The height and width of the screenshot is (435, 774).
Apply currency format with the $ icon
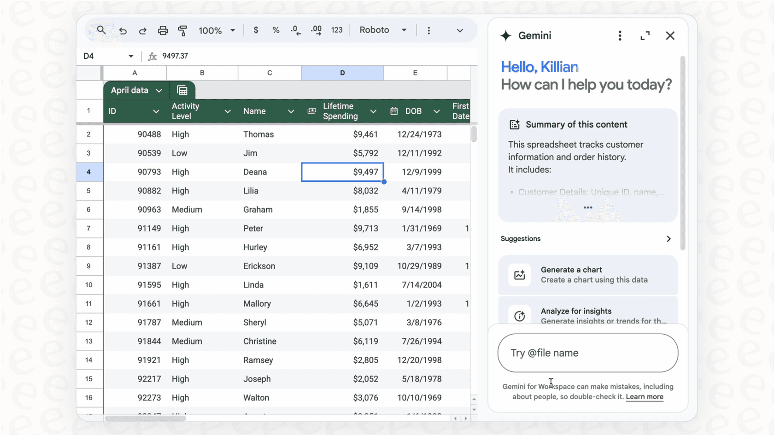pos(256,30)
